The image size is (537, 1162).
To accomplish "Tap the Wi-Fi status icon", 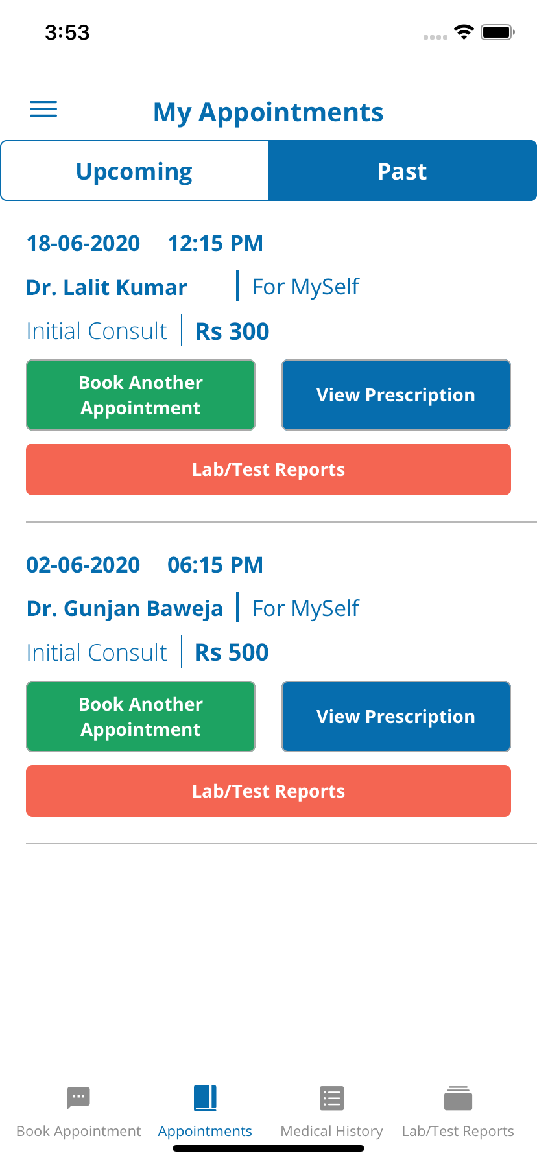I will tap(464, 32).
